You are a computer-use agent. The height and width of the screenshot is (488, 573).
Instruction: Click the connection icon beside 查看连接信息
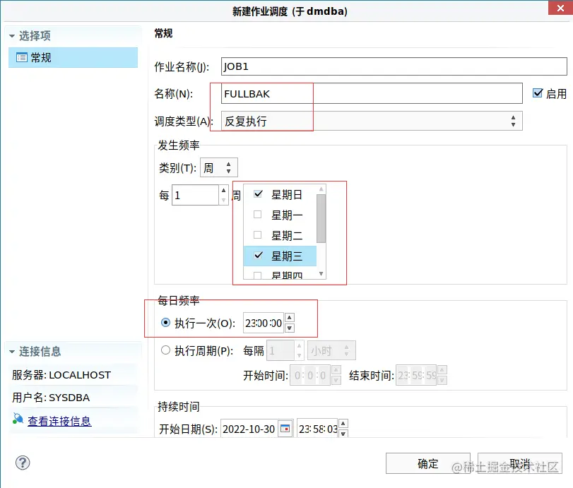pos(16,418)
